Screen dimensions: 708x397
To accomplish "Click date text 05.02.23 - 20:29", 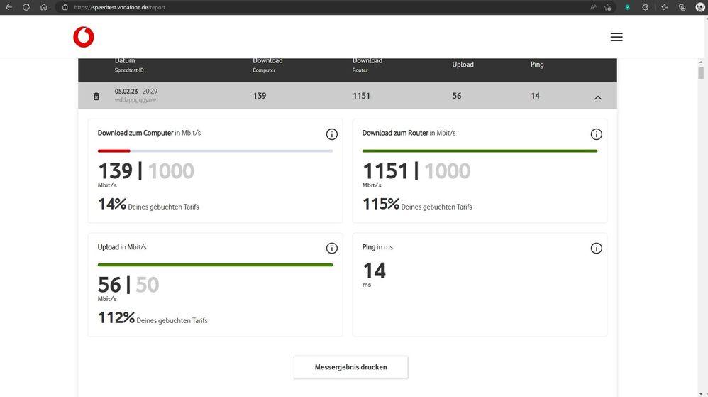I will pos(136,92).
